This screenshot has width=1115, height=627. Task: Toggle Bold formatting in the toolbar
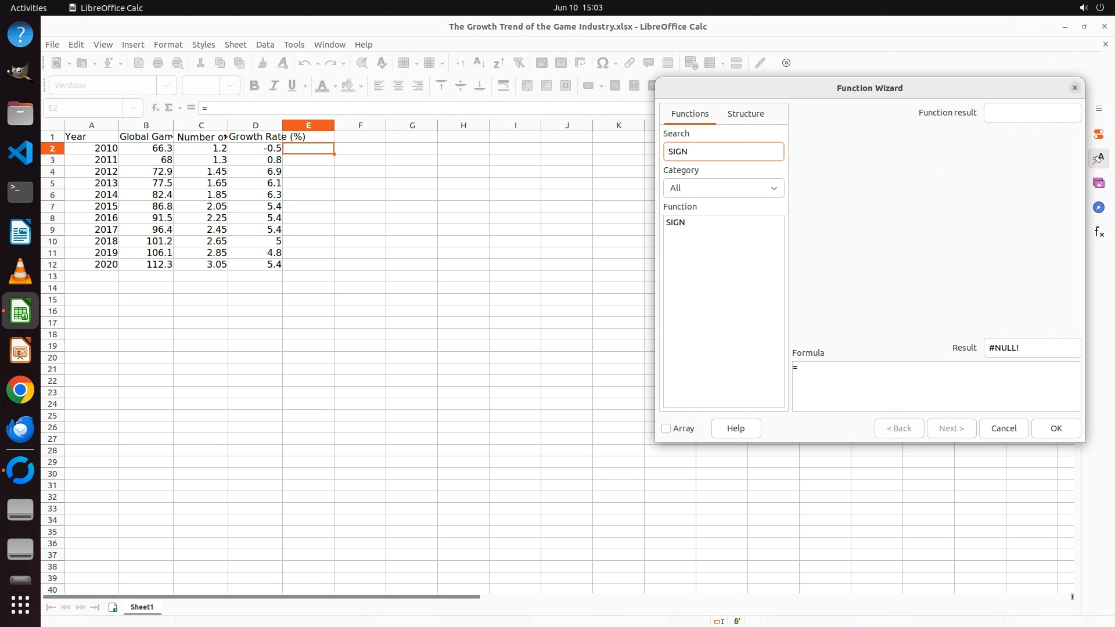click(x=254, y=85)
